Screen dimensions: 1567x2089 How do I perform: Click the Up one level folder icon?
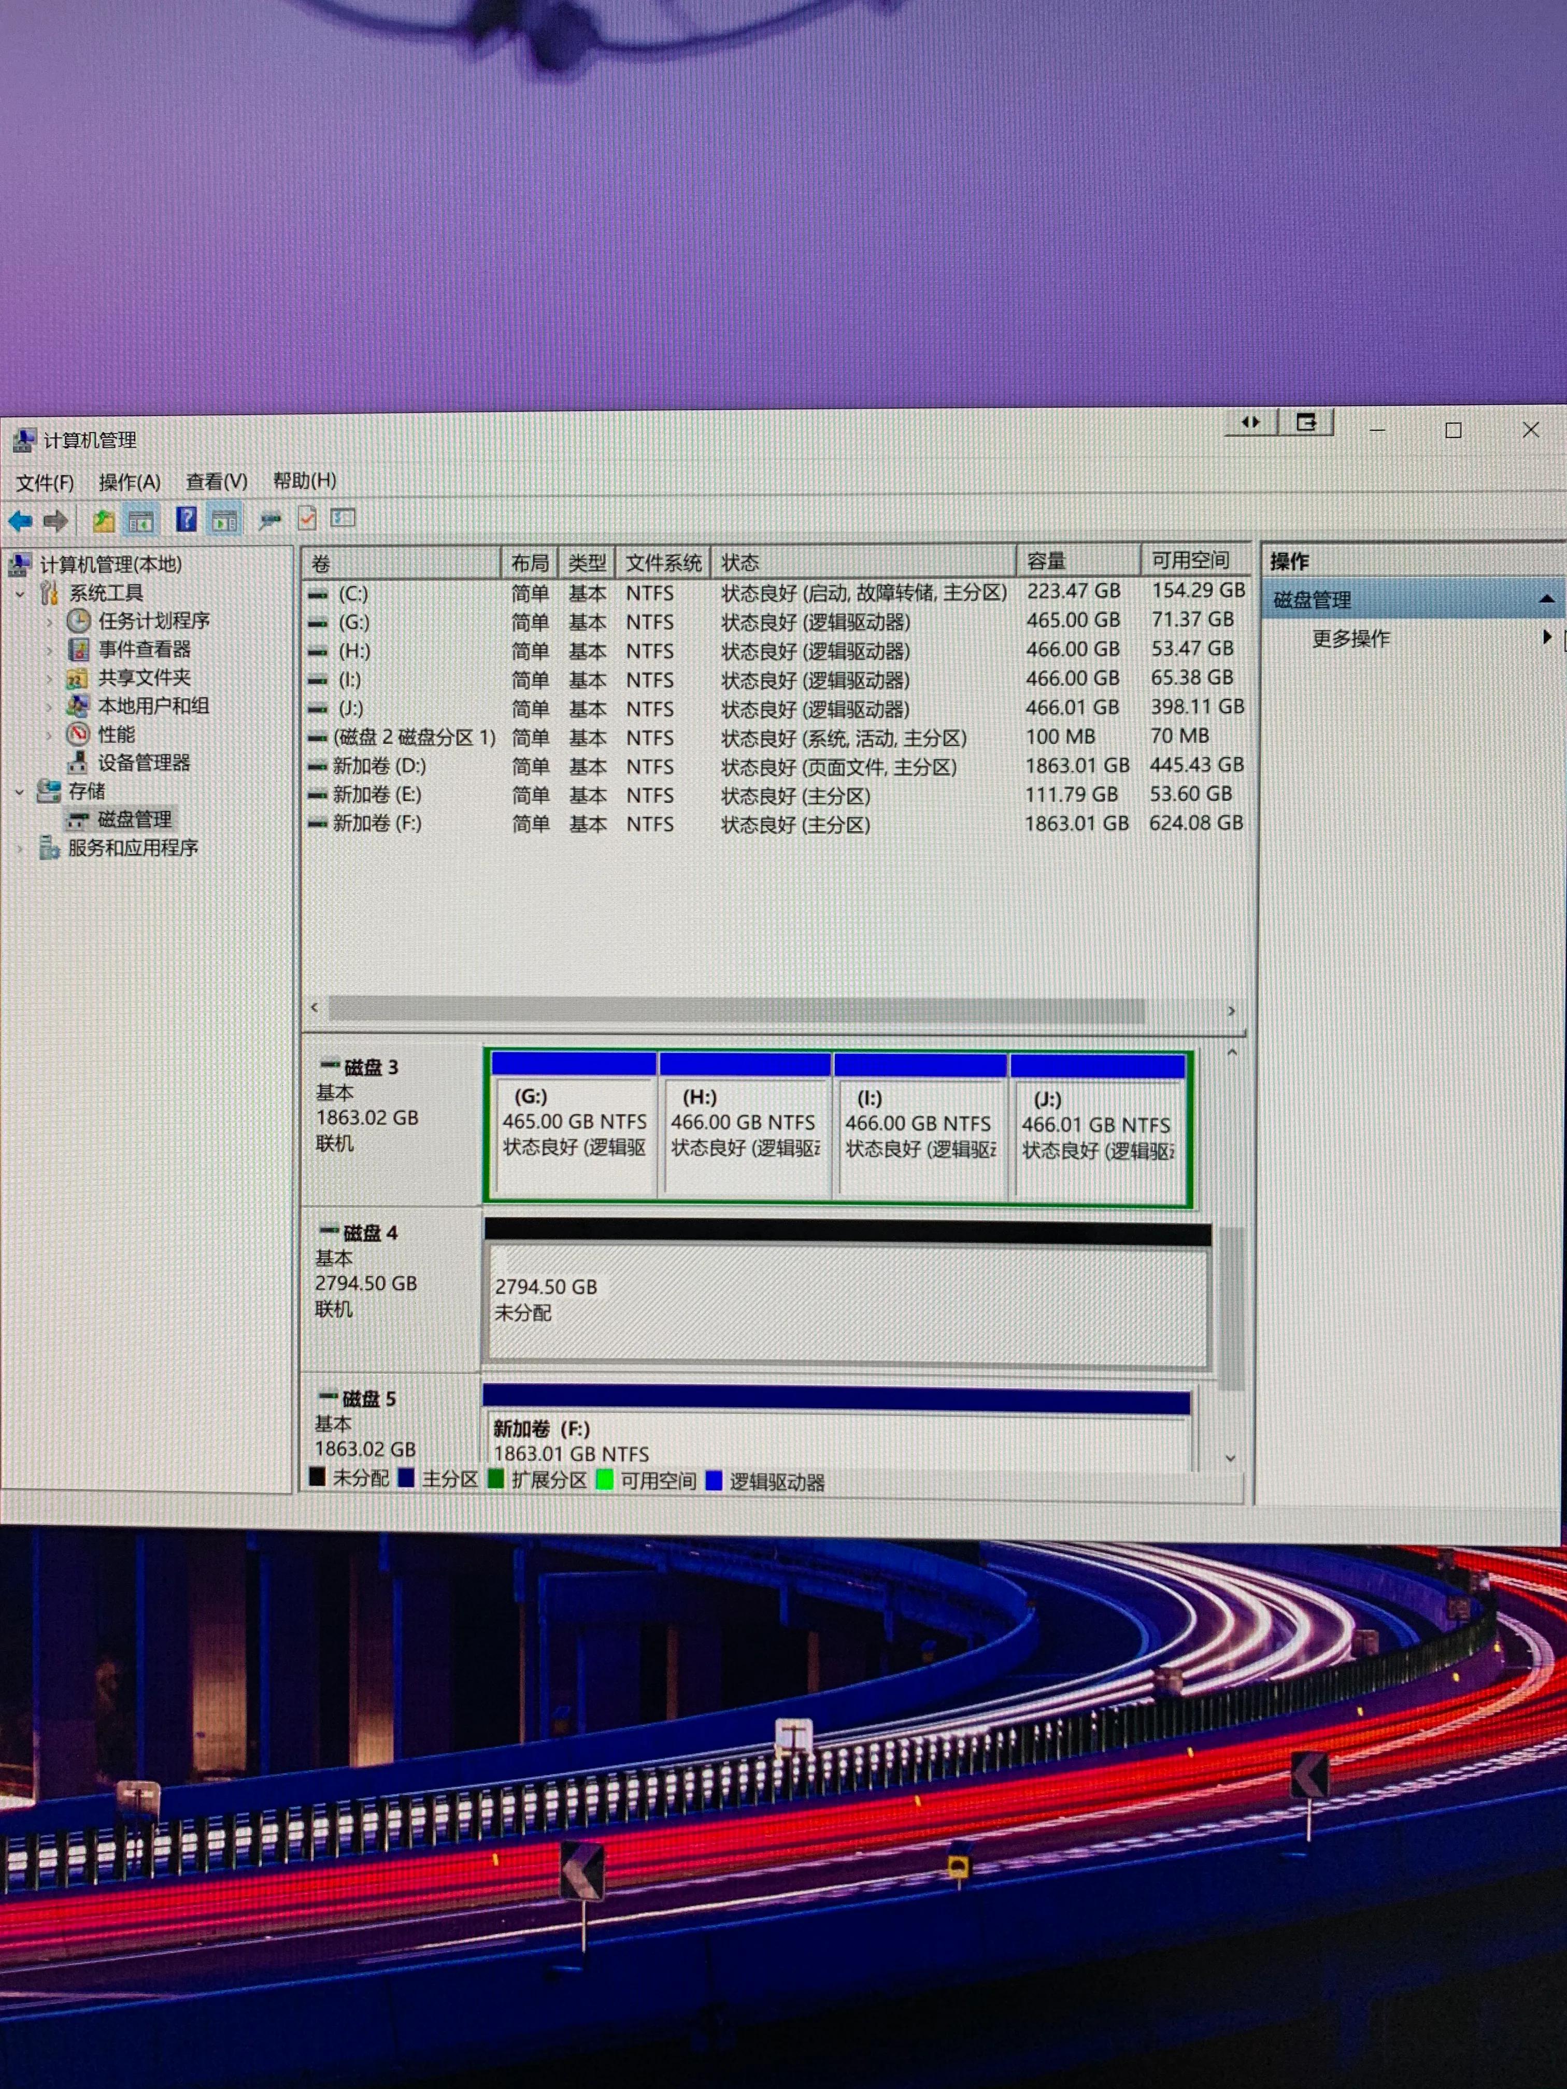pyautogui.click(x=104, y=520)
